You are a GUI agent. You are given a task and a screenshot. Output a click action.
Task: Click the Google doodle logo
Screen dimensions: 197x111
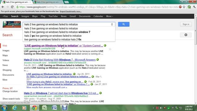[x=12, y=24]
